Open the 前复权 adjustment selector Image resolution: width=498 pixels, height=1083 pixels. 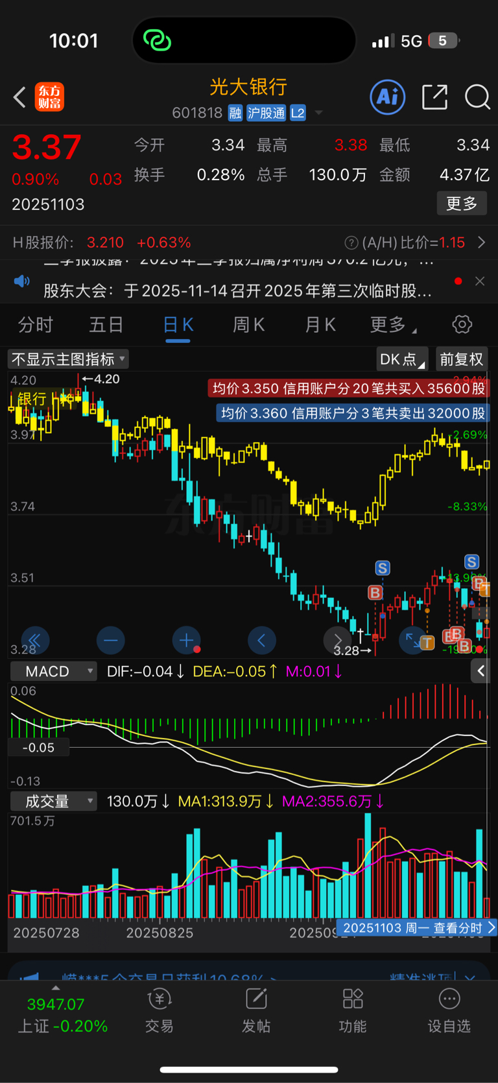461,359
